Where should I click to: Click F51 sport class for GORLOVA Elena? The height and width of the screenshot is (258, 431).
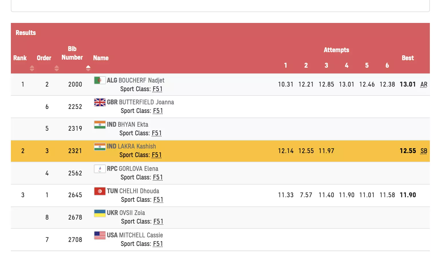click(x=158, y=177)
